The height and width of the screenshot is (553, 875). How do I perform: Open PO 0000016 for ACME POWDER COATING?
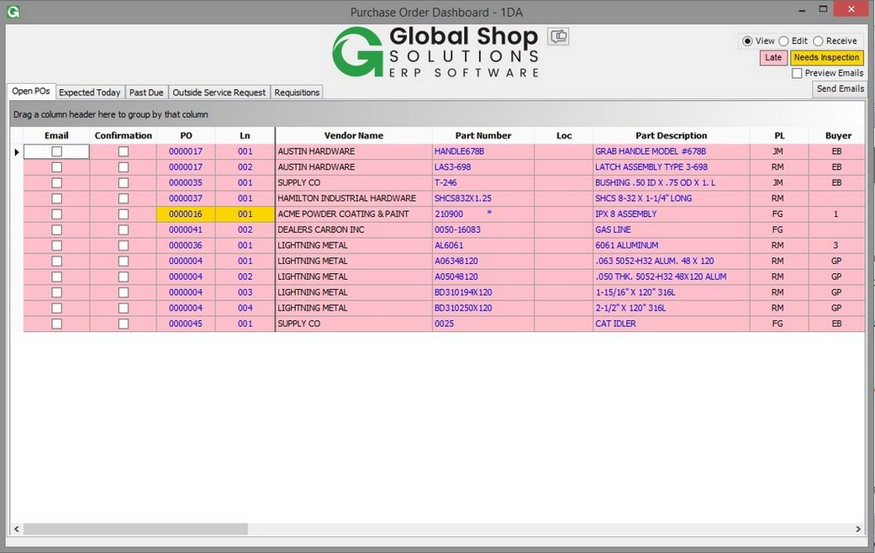coord(186,213)
